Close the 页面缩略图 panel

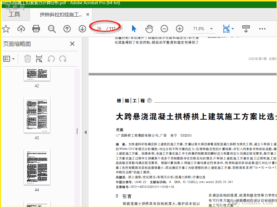pos(72,44)
